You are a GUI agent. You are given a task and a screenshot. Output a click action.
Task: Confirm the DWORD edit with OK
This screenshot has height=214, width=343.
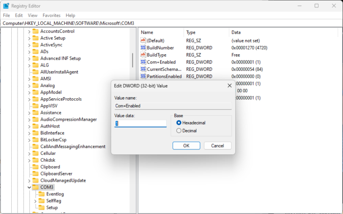pyautogui.click(x=186, y=146)
